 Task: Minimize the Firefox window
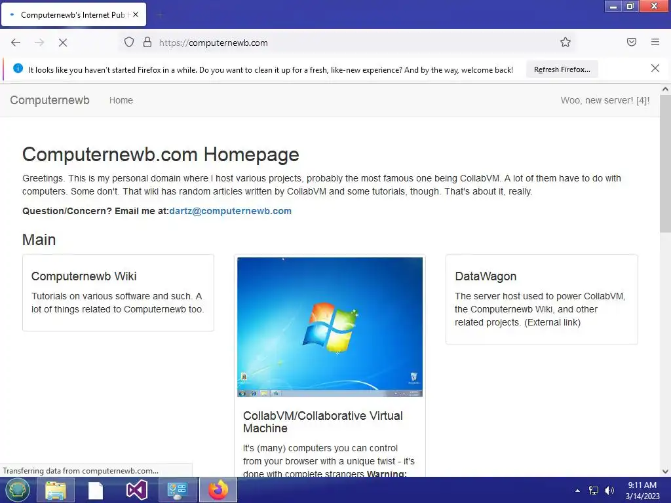click(613, 7)
